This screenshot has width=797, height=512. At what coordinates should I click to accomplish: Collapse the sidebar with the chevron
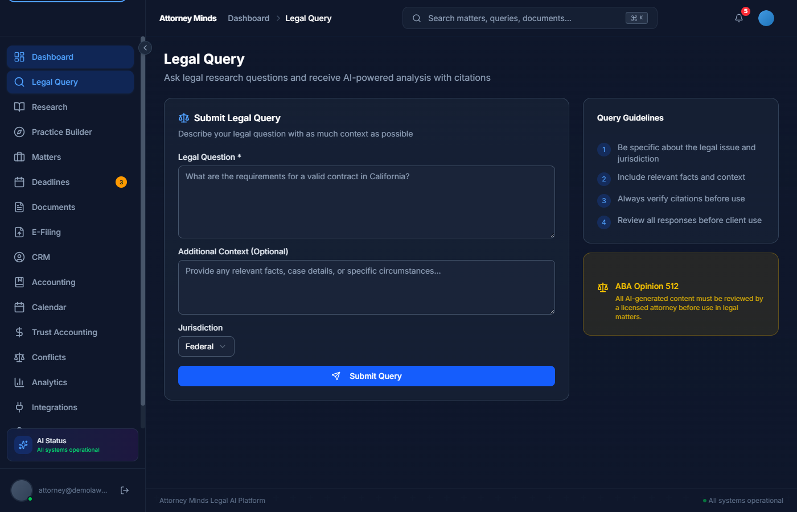[x=145, y=48]
